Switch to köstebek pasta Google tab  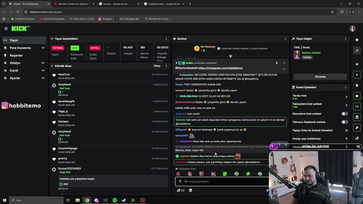tap(164, 4)
